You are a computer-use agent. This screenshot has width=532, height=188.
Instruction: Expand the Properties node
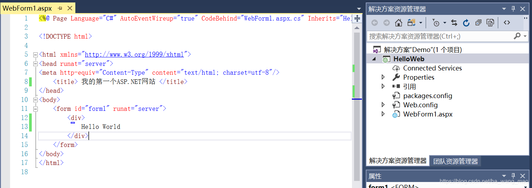pos(383,77)
